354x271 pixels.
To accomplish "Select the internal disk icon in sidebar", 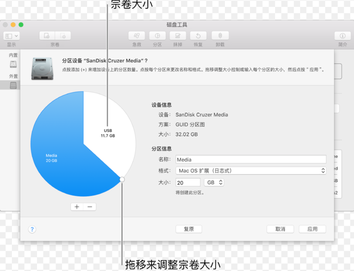I will tap(13, 64).
